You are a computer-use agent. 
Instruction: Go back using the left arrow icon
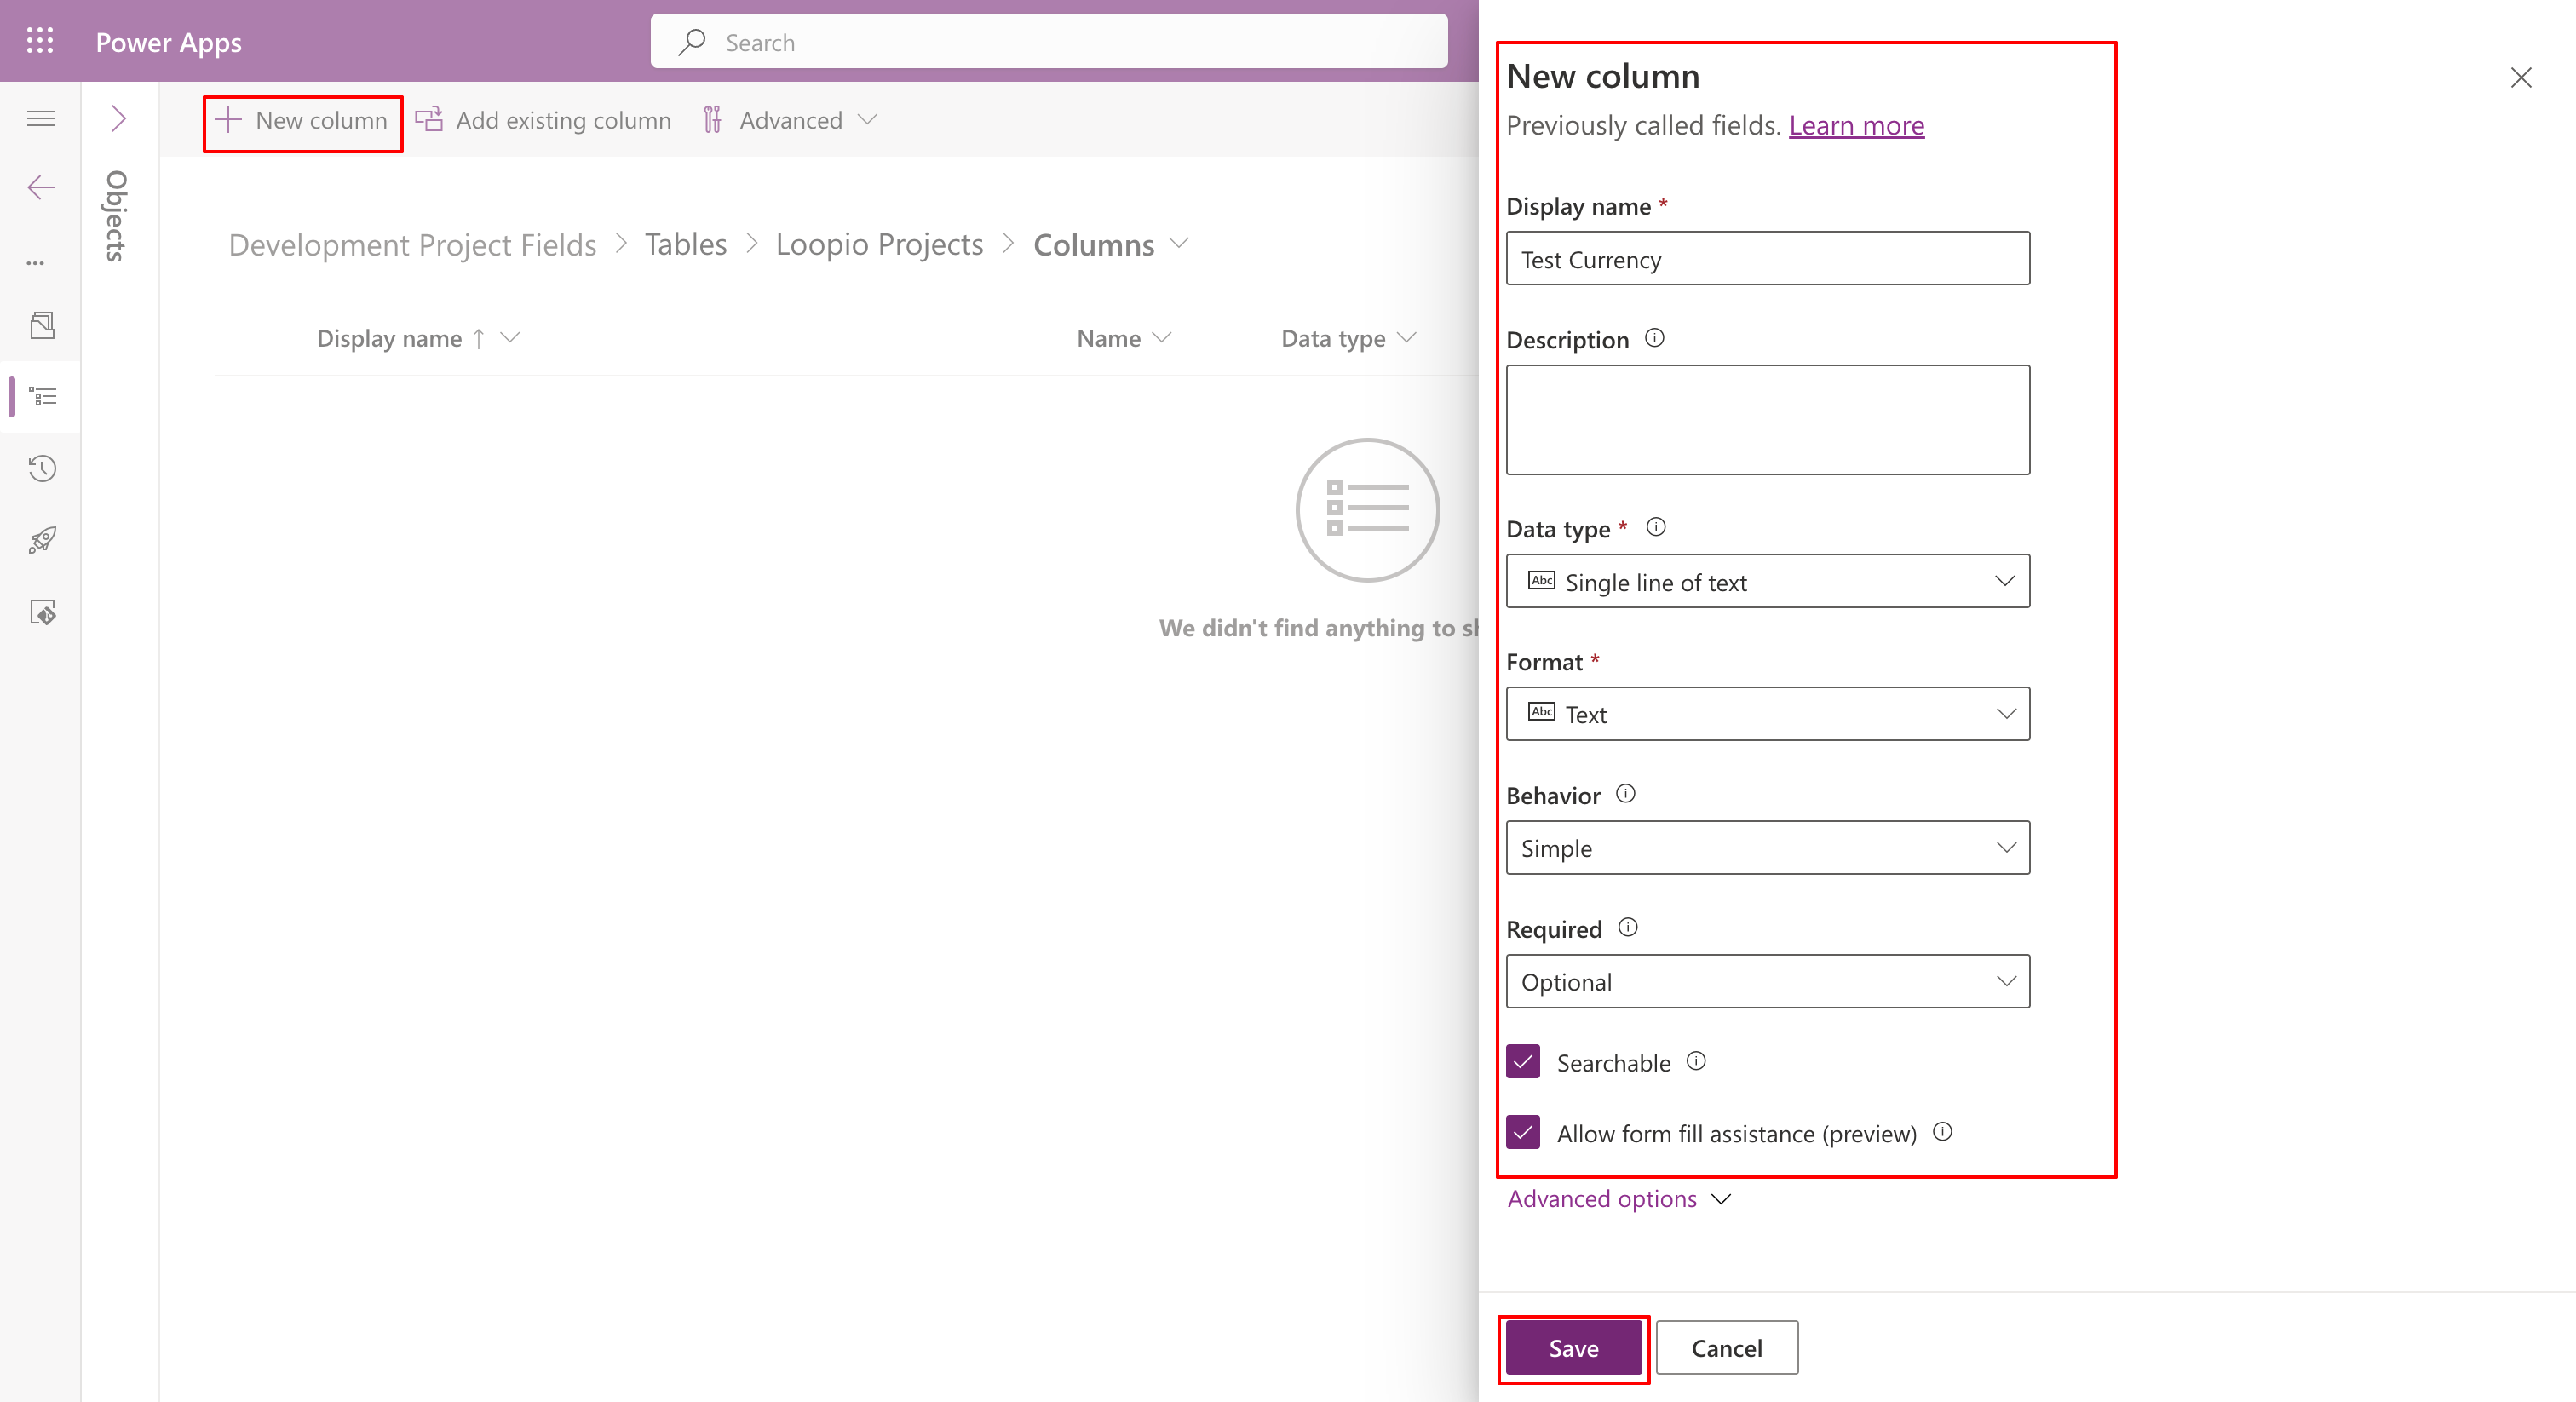point(41,187)
